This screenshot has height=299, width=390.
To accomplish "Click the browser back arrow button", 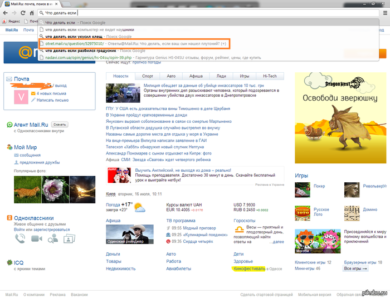I will (x=6, y=12).
